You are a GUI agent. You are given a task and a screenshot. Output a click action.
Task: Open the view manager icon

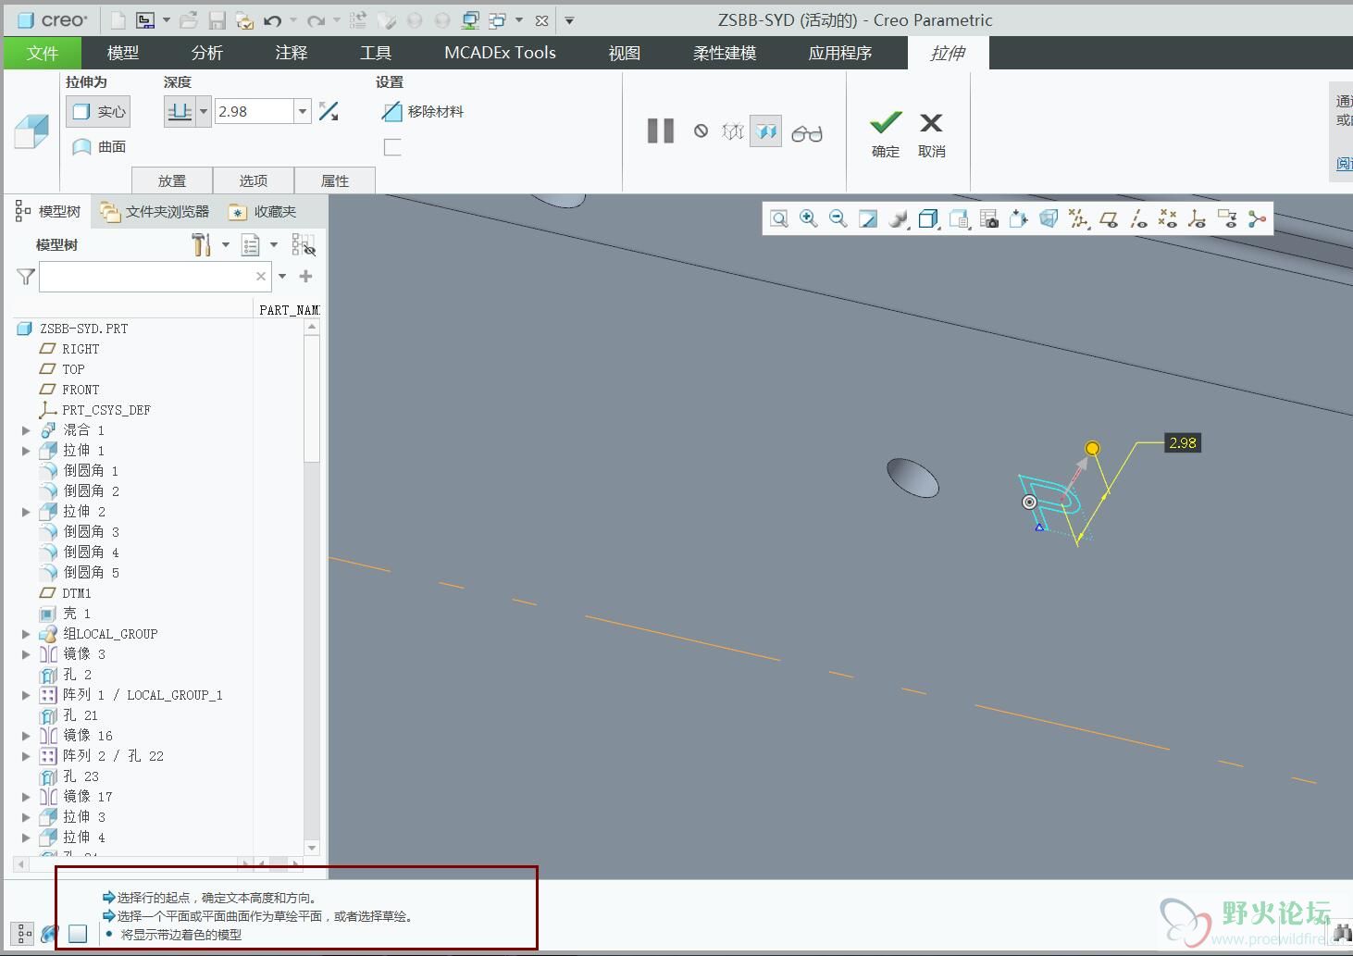point(959,219)
